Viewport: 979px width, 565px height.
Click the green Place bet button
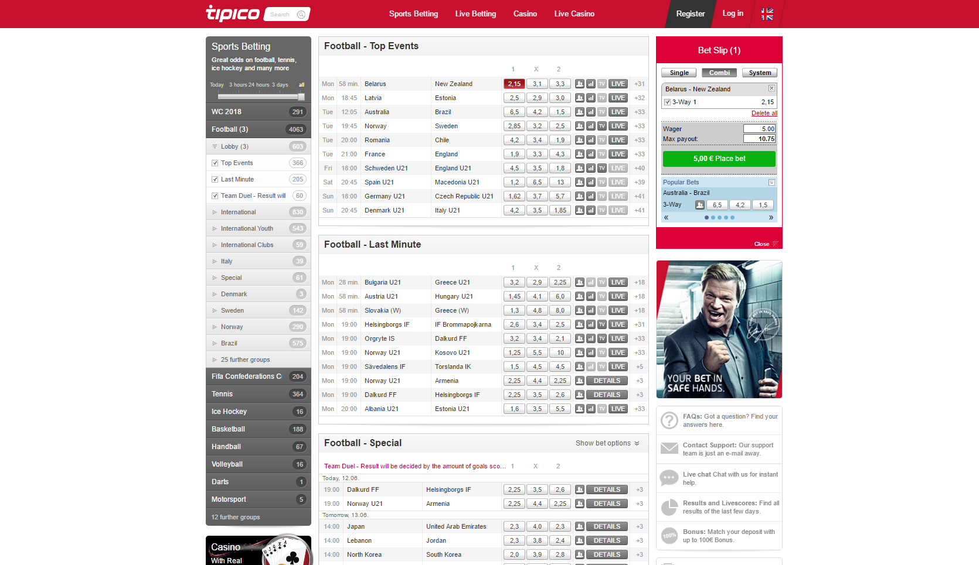click(x=719, y=158)
